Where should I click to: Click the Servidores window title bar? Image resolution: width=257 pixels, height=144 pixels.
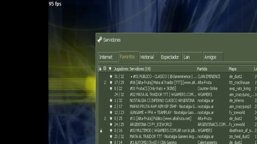176,40
